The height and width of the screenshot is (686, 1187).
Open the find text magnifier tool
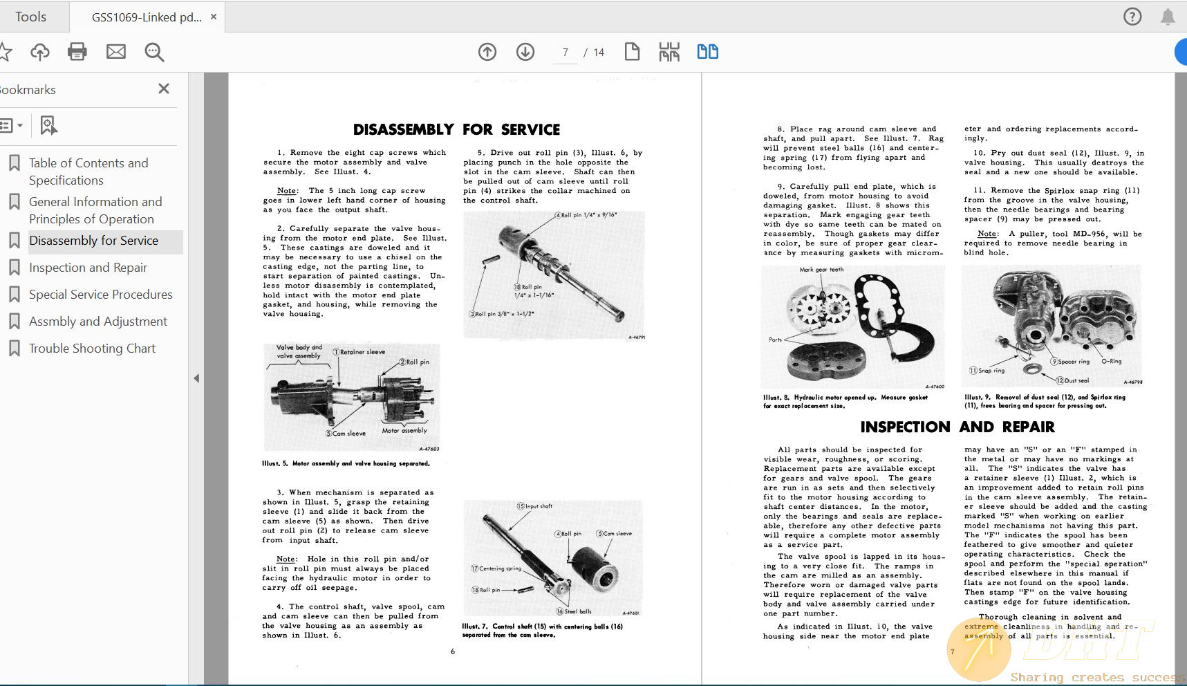[x=154, y=52]
